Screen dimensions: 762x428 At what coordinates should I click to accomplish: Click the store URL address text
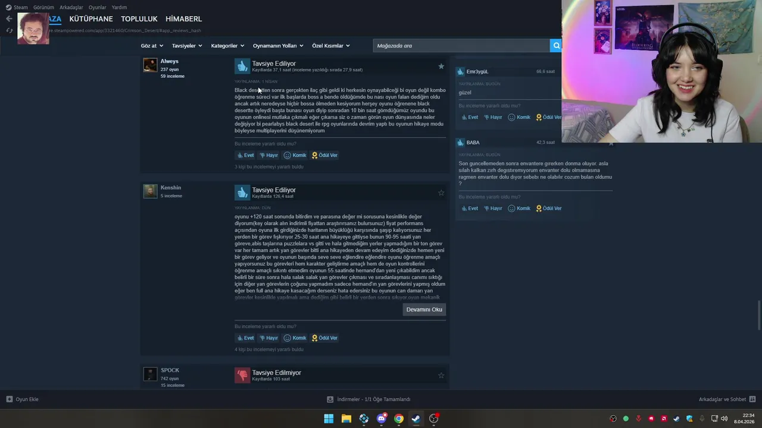[x=125, y=30]
